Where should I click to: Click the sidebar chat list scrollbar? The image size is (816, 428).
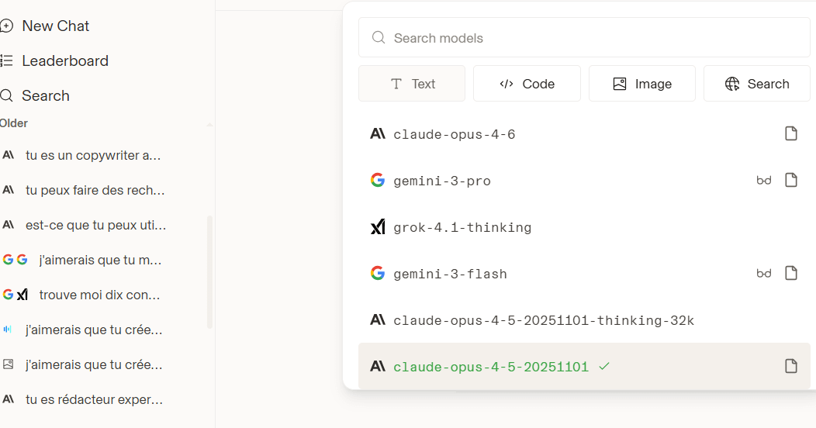[x=209, y=271]
